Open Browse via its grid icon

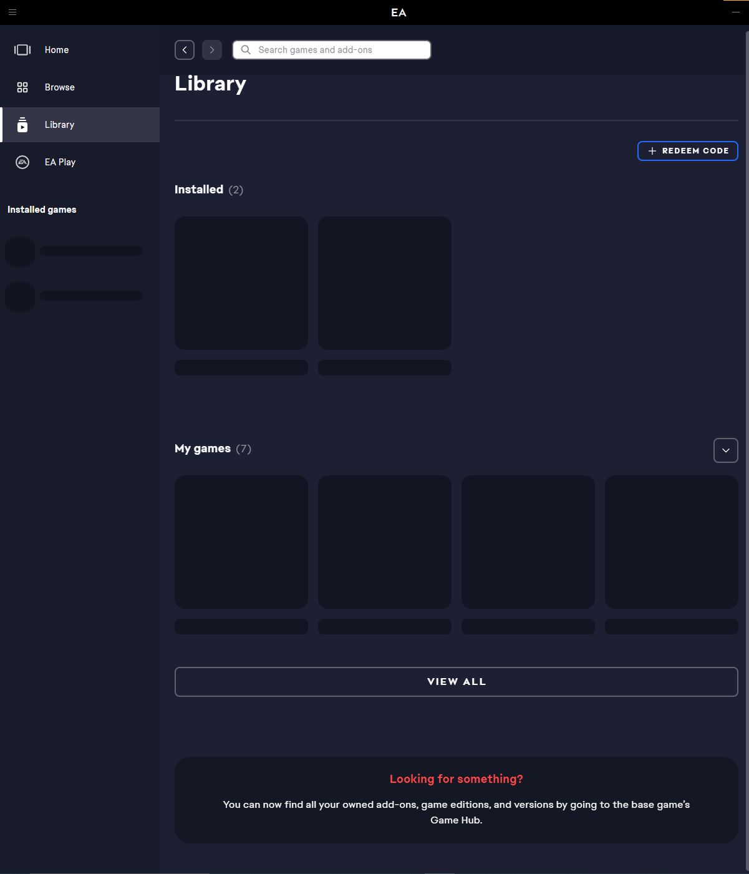(x=22, y=87)
